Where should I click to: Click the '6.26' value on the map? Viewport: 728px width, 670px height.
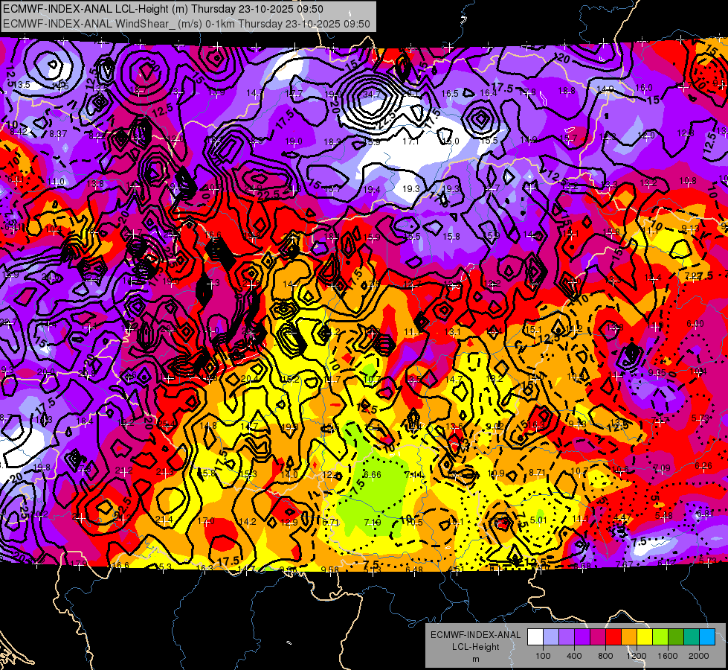[x=703, y=466]
